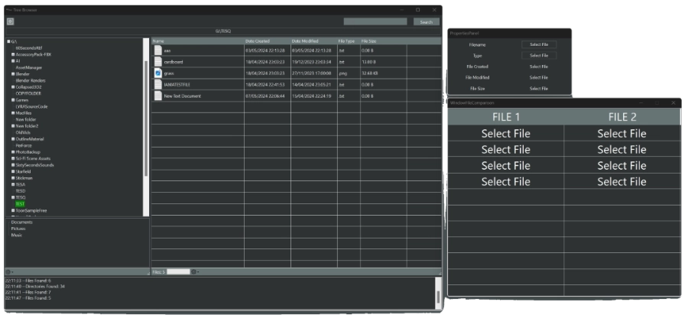This screenshot has width=688, height=315.
Task: Open the Documents shortcut in quick access
Action: tap(22, 222)
